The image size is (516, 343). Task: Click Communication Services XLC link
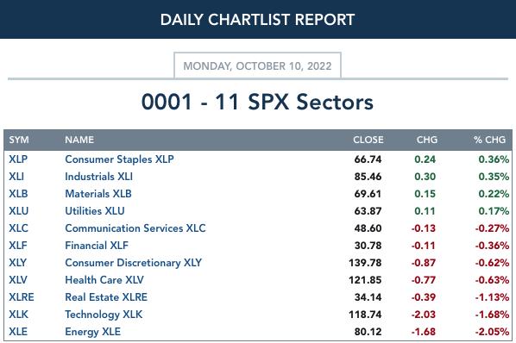tap(135, 228)
